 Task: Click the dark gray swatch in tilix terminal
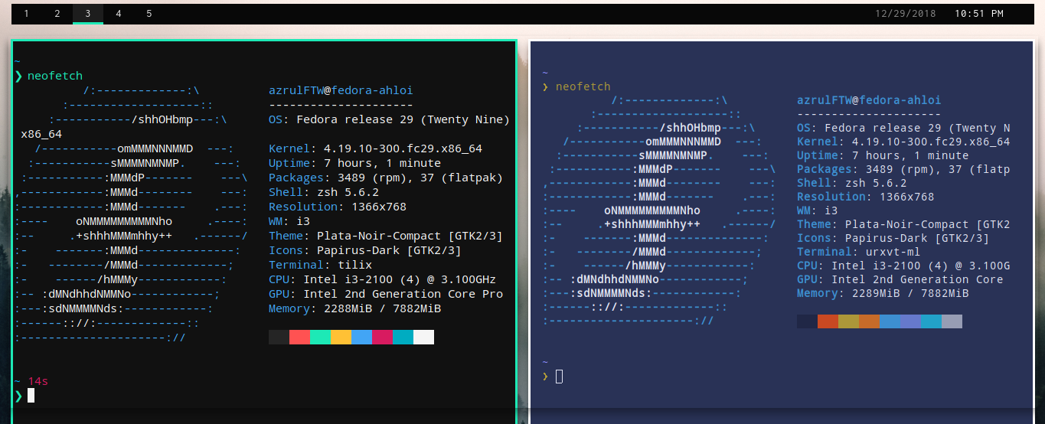point(279,338)
